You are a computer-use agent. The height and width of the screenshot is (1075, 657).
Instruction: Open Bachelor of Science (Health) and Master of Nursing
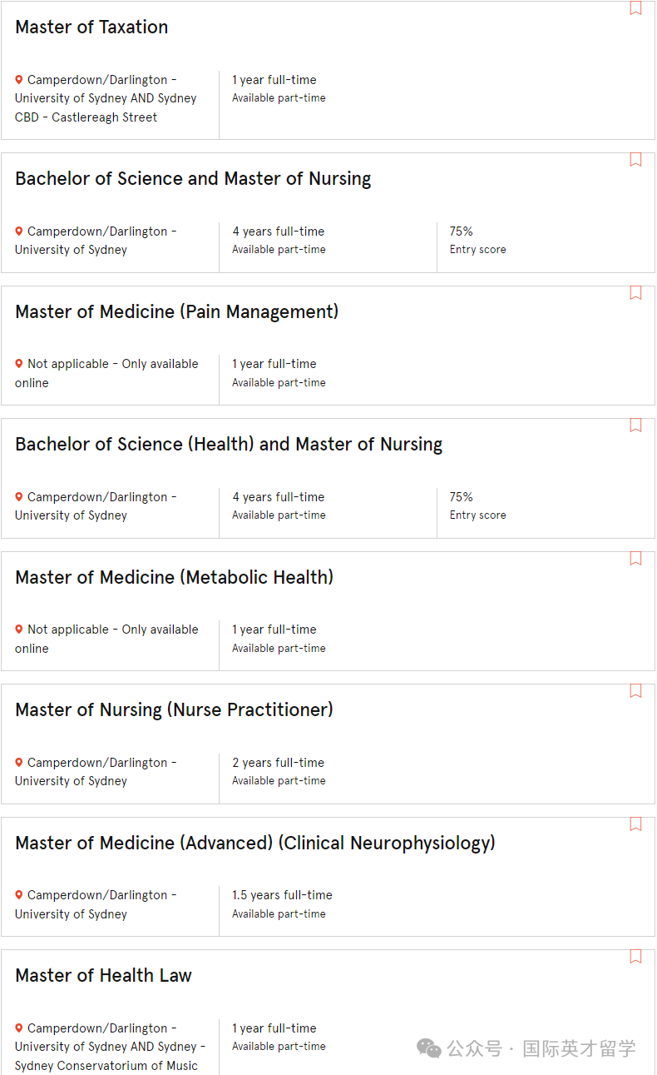[229, 445]
